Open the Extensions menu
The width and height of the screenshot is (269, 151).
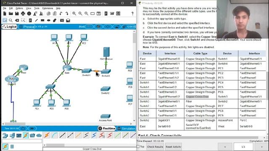[x=47, y=8]
